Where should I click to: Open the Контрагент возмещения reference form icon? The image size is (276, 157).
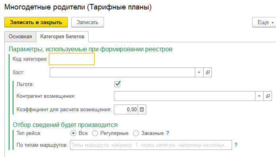point(268,96)
